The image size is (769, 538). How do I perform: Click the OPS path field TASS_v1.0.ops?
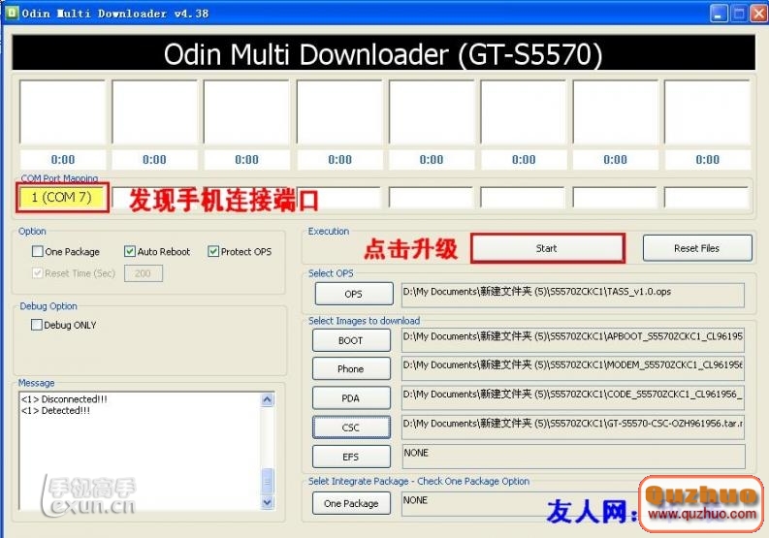tap(573, 295)
